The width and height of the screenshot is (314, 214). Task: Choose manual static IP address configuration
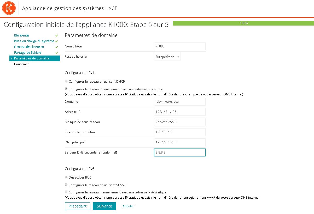pos(66,89)
